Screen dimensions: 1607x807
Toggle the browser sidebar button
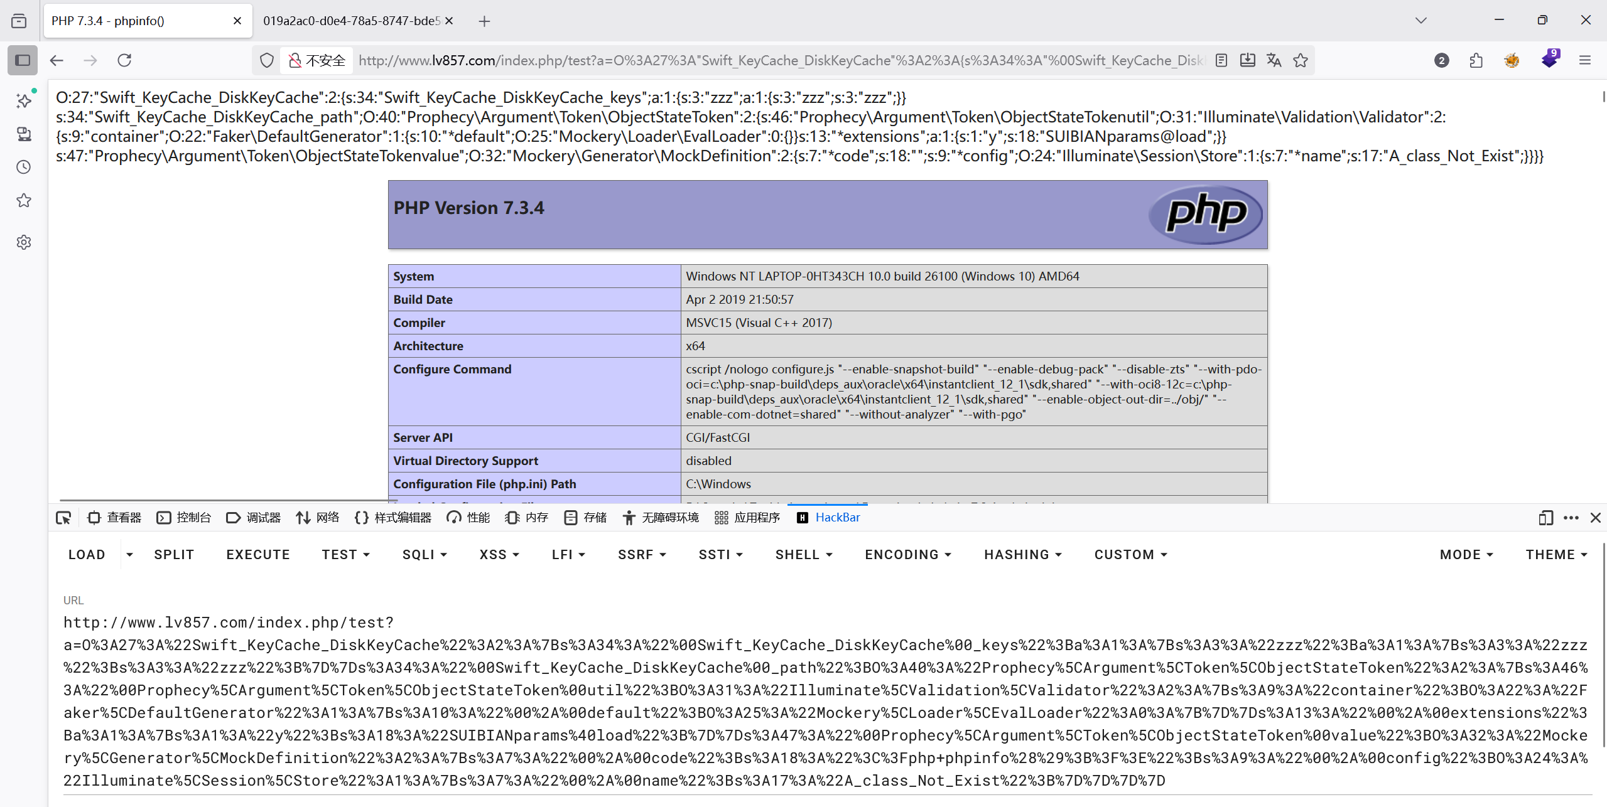click(x=23, y=60)
